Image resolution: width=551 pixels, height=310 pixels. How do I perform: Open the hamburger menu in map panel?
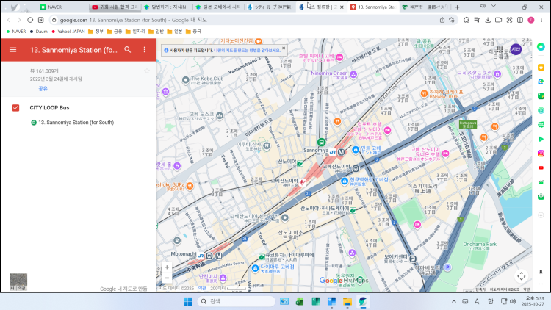pos(12,50)
